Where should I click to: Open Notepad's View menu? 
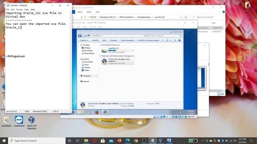pyautogui.click(x=27, y=10)
